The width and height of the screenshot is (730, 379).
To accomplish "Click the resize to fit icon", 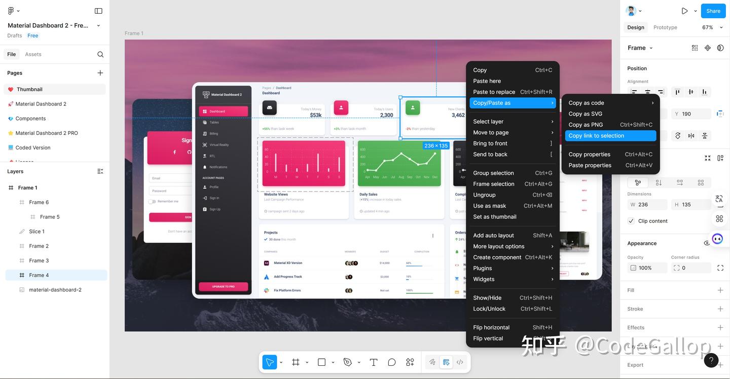I will pos(708,158).
